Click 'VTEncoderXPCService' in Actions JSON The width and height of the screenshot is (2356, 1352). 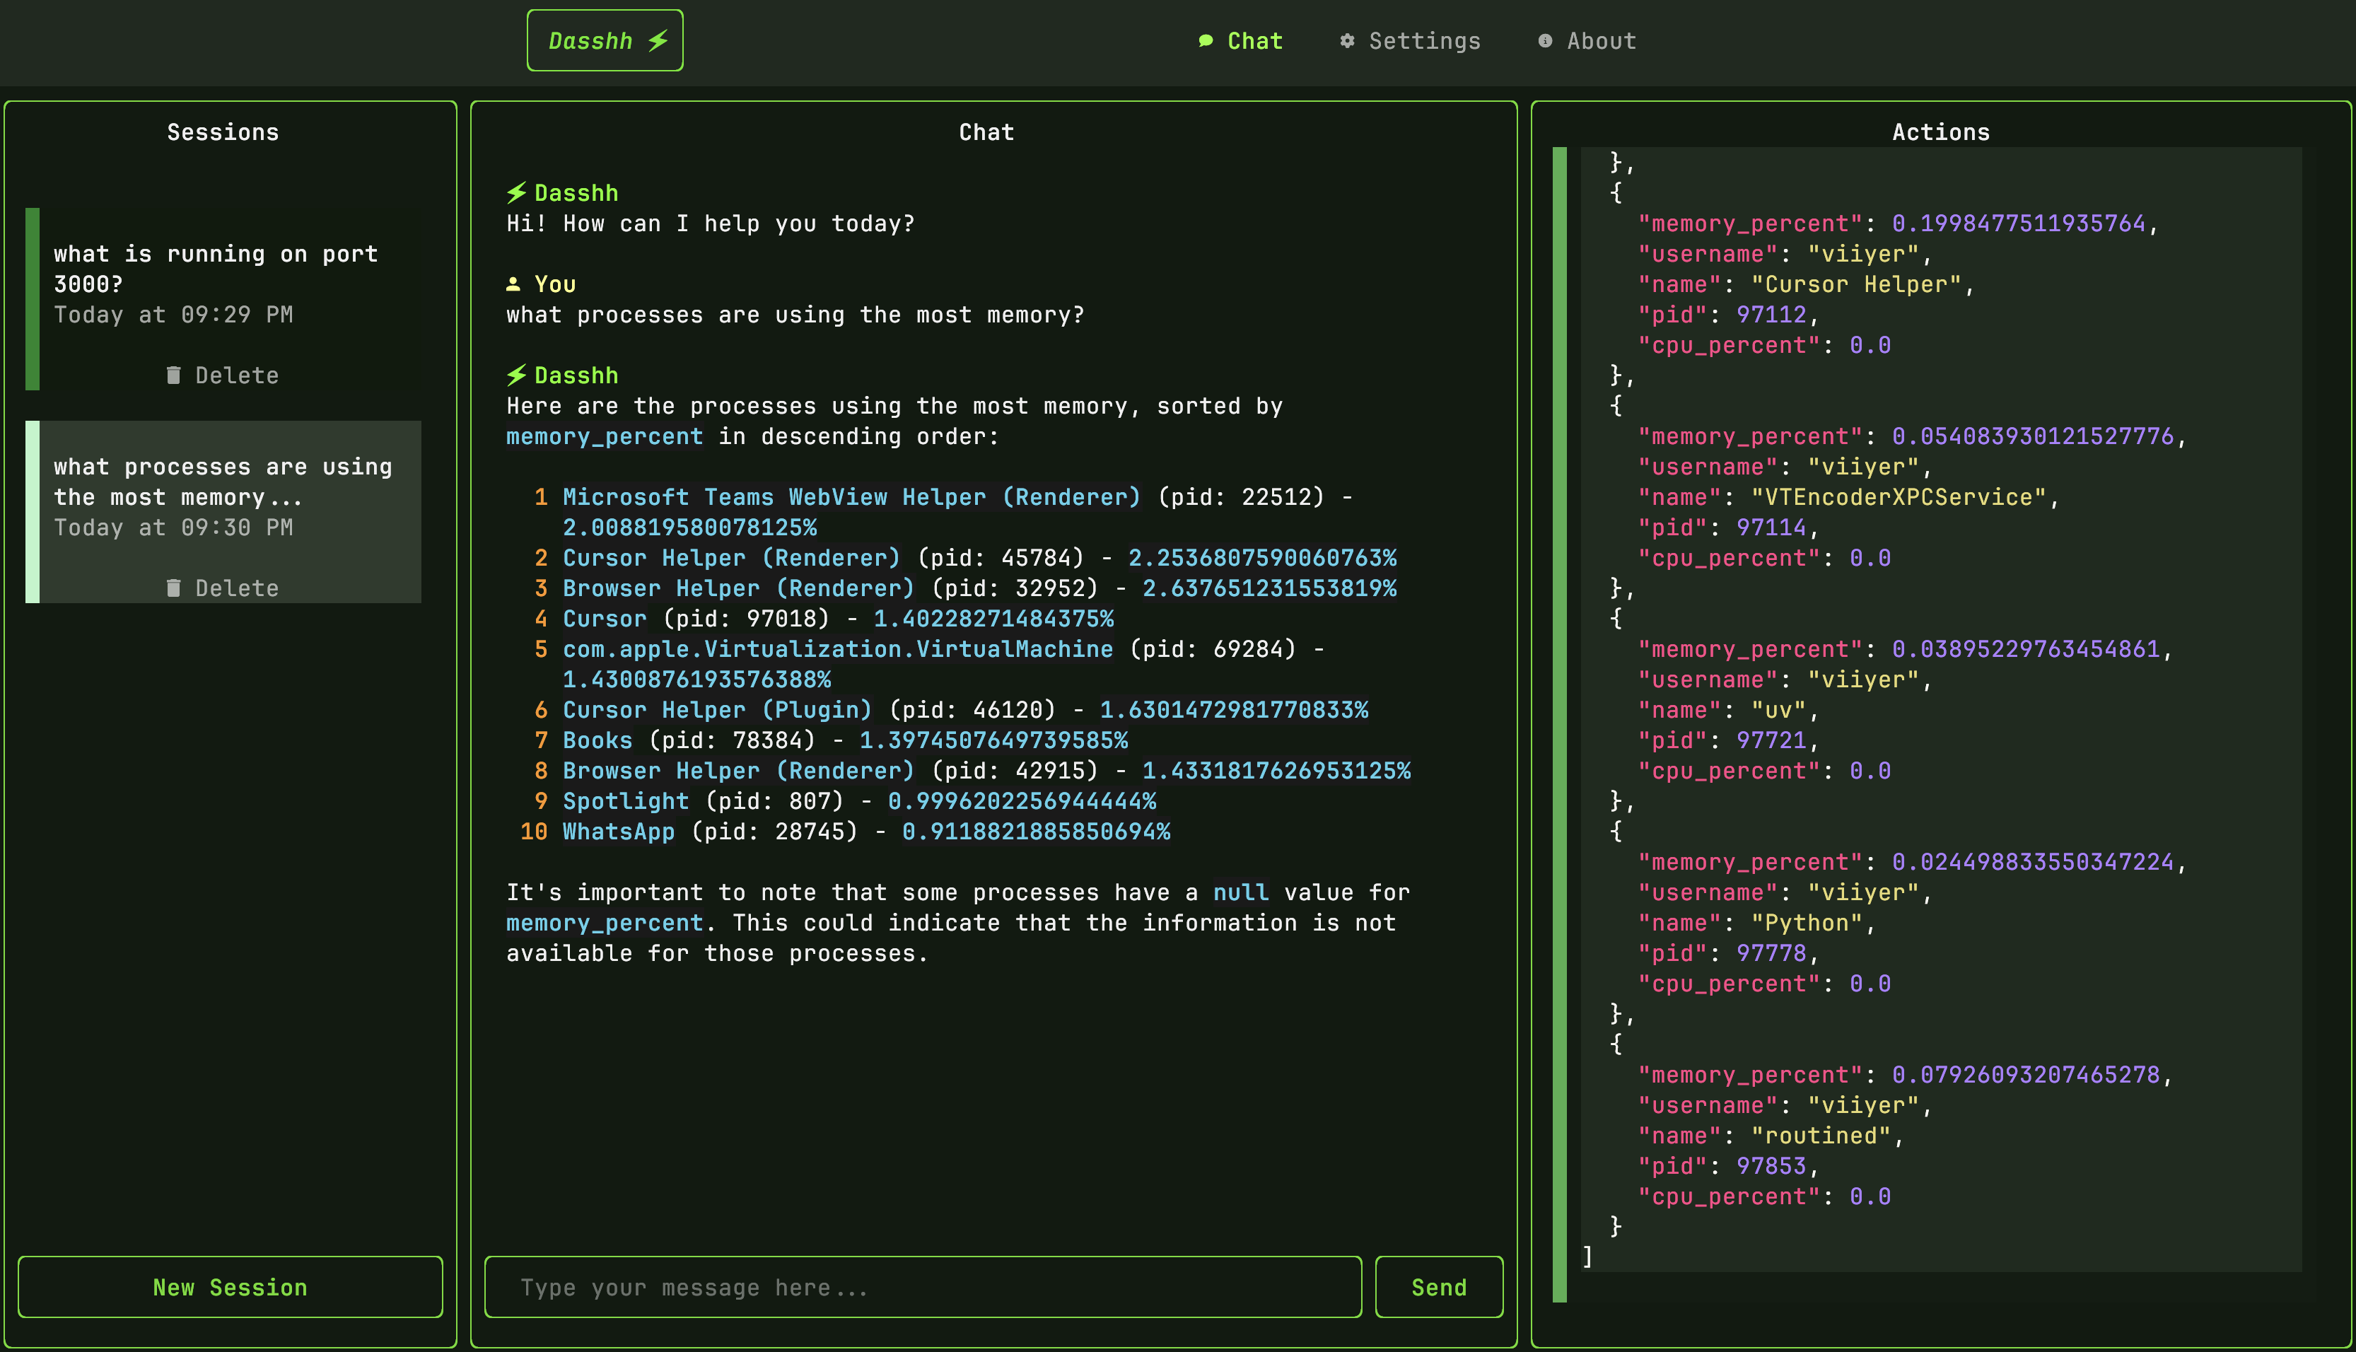pos(1899,497)
